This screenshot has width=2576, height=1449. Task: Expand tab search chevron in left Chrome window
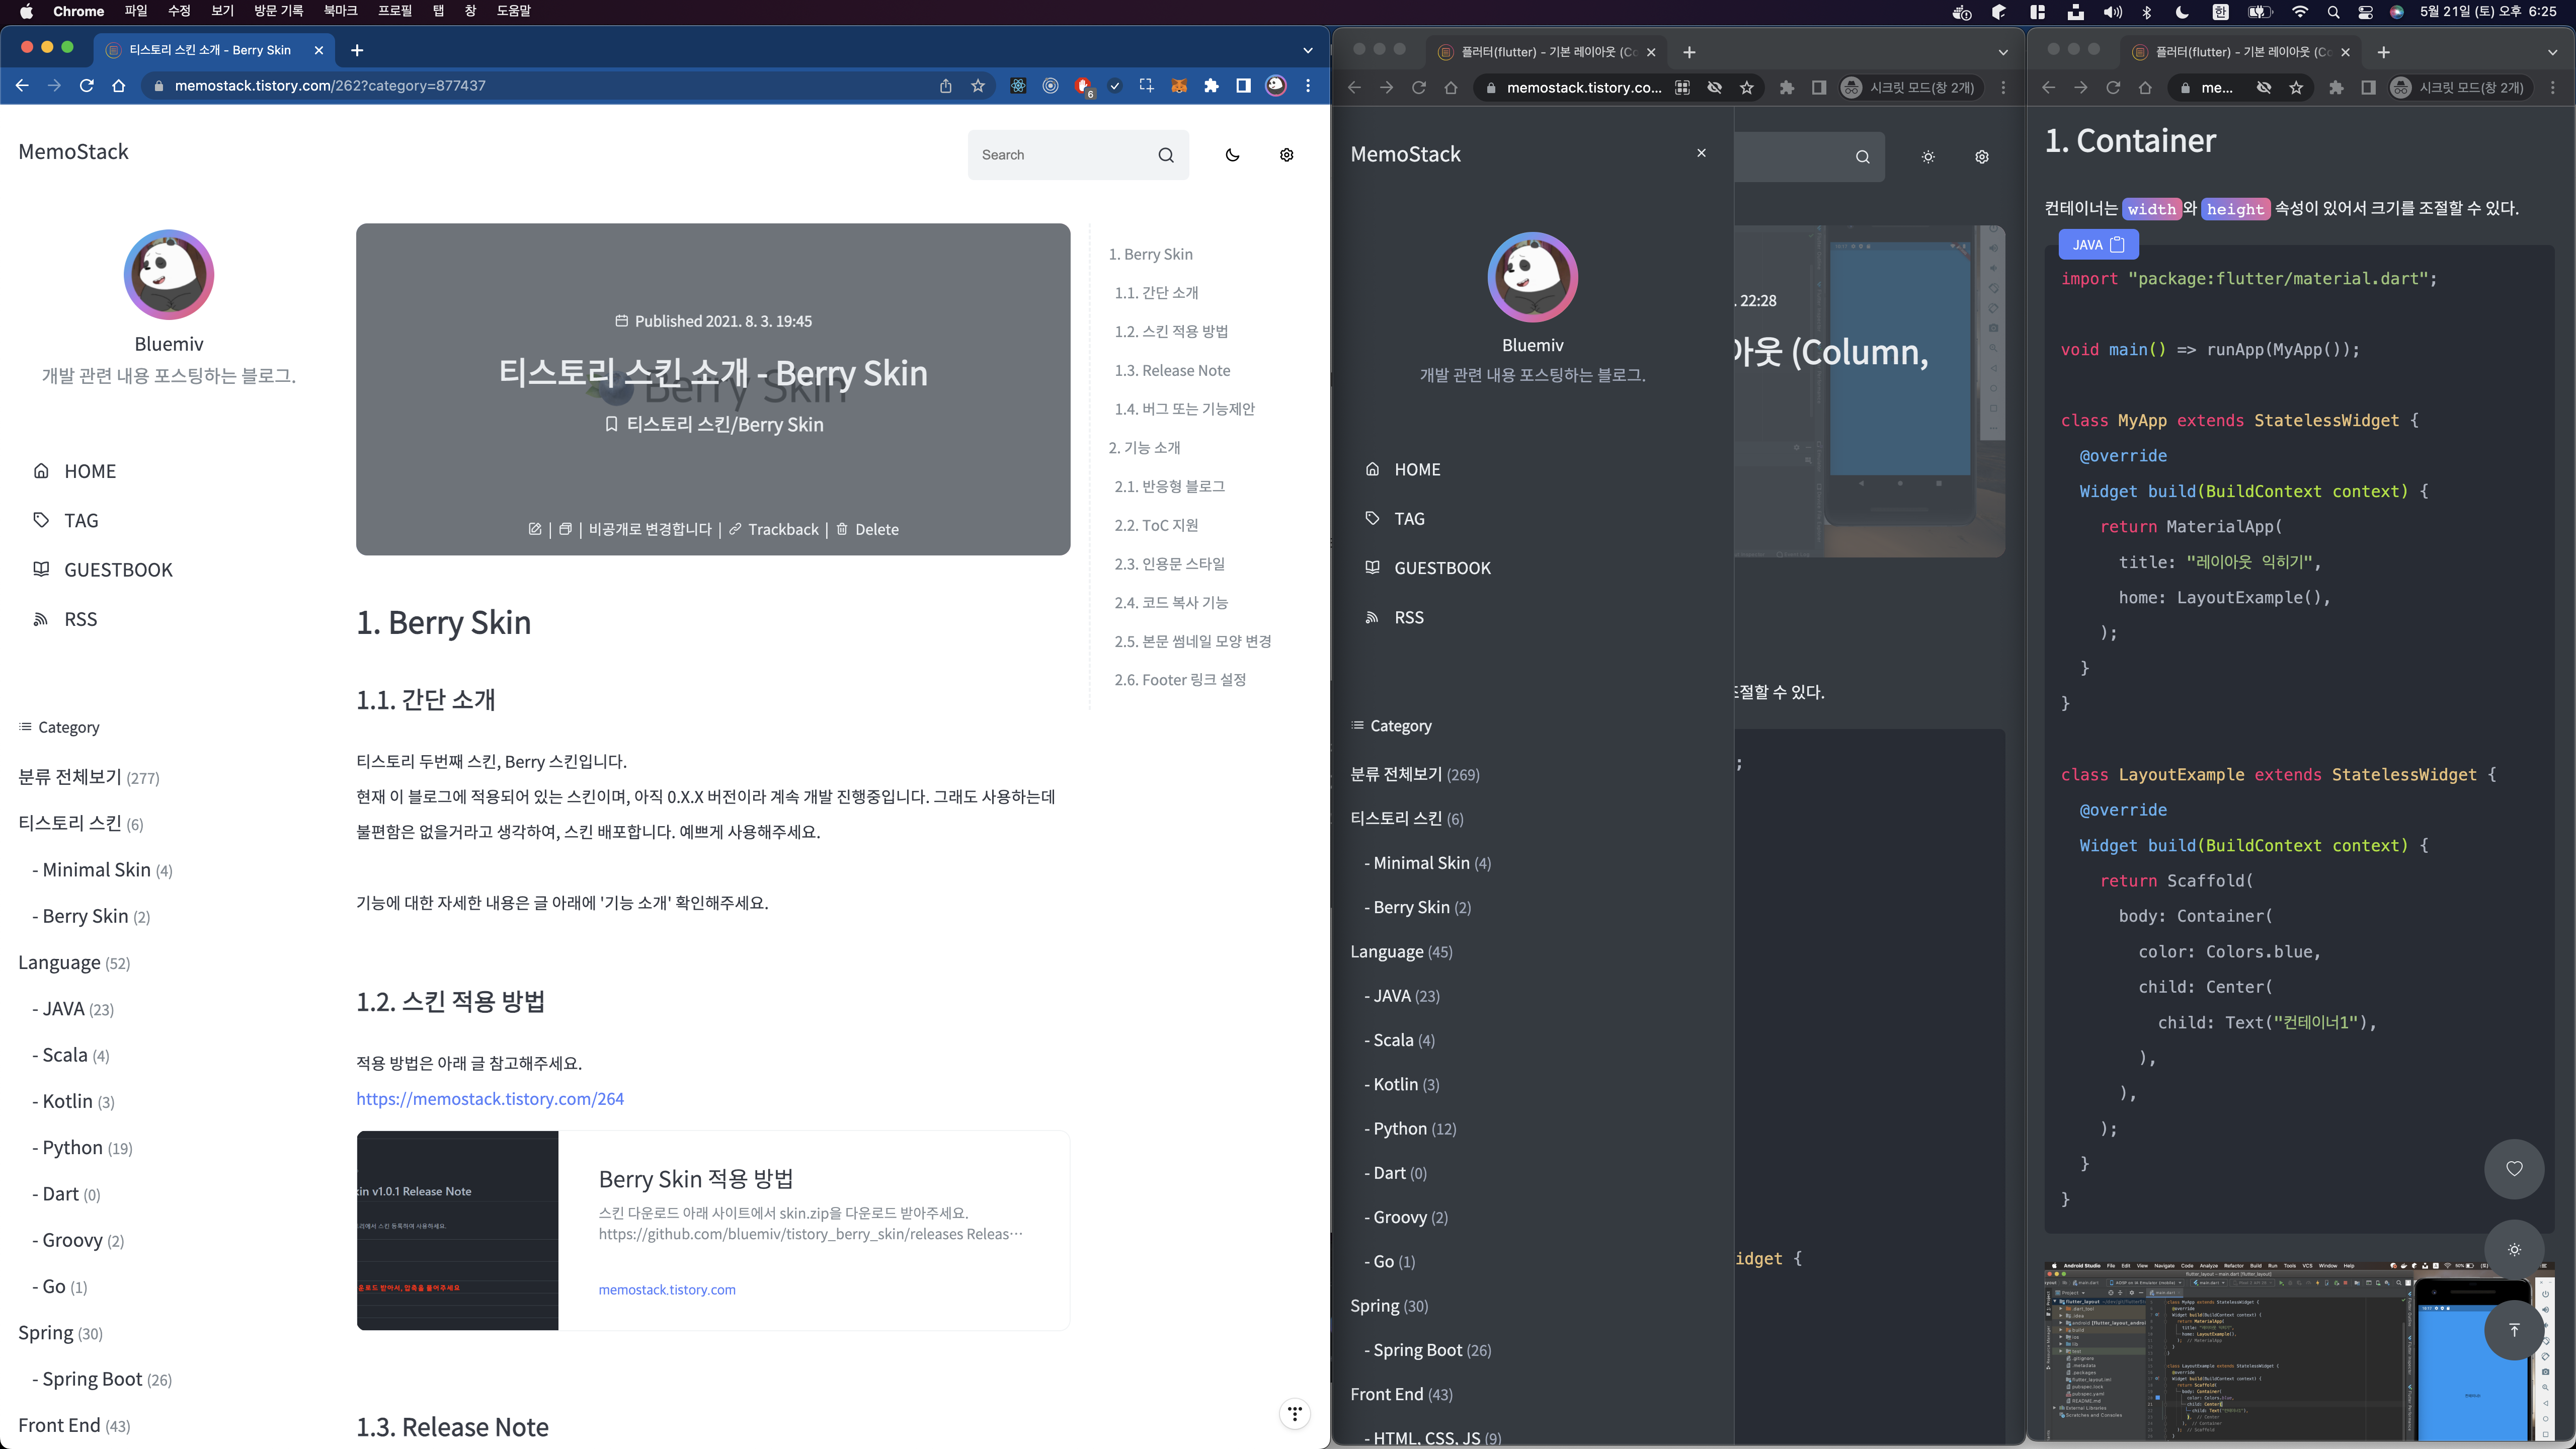[1307, 50]
